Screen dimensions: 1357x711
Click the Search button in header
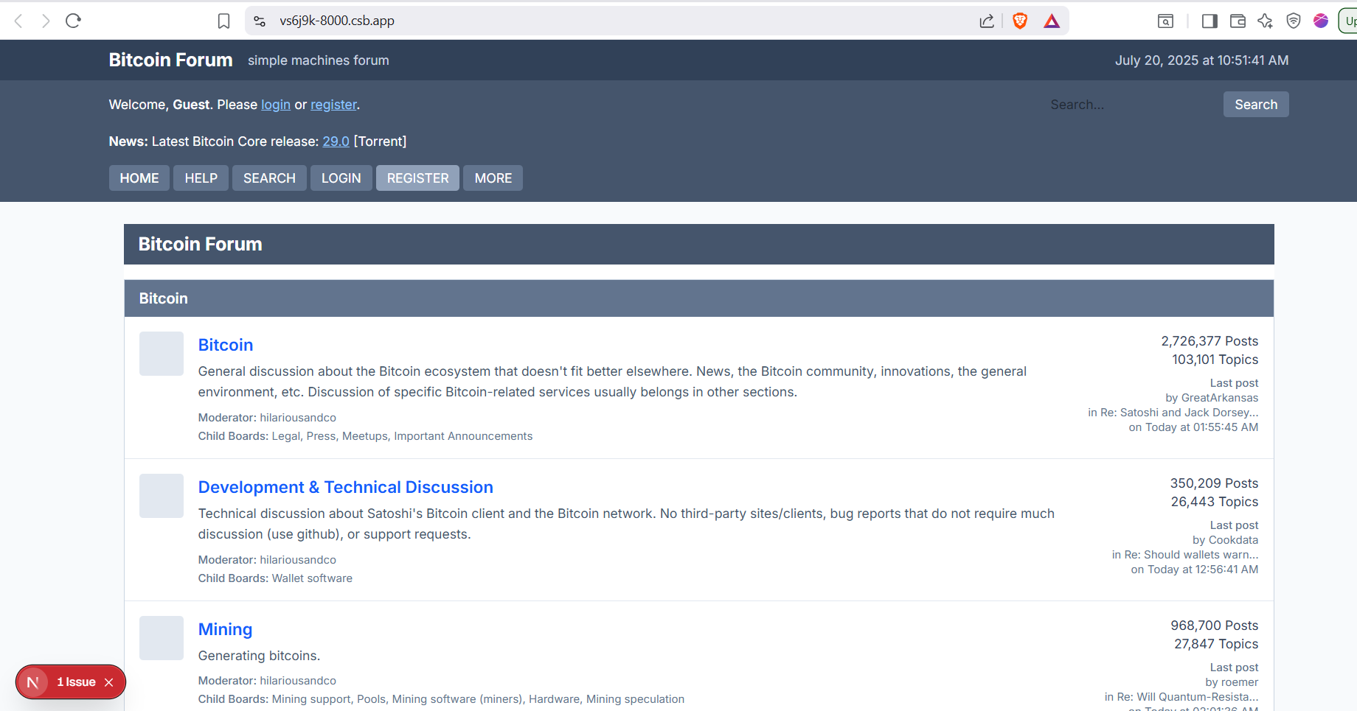pos(1256,105)
